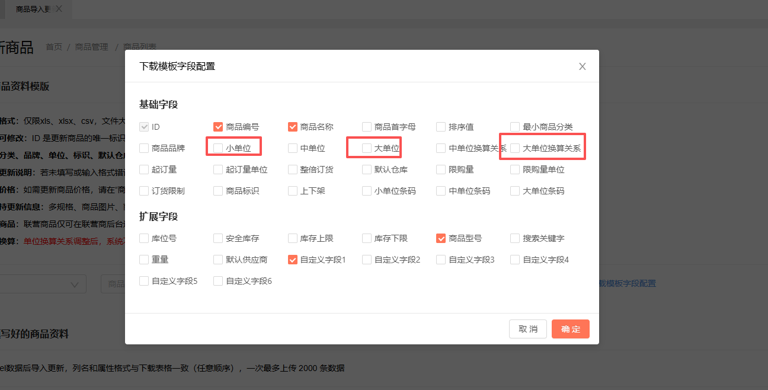Uncheck the 商品名称 checkbox
The height and width of the screenshot is (390, 768).
(x=293, y=127)
